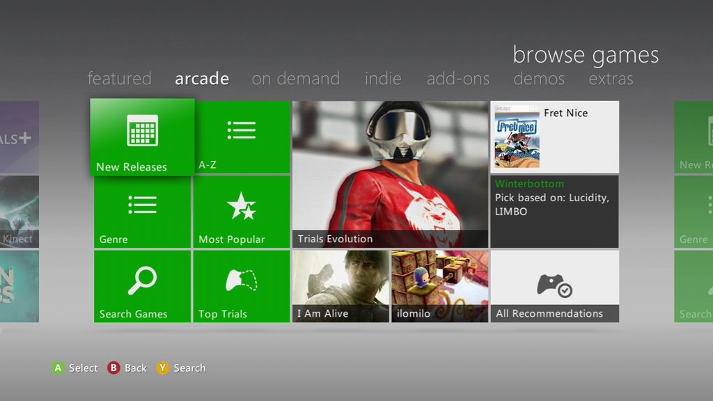Screen dimensions: 713x401
Task: Click the yellow Y Search button icon
Action: pyautogui.click(x=162, y=368)
